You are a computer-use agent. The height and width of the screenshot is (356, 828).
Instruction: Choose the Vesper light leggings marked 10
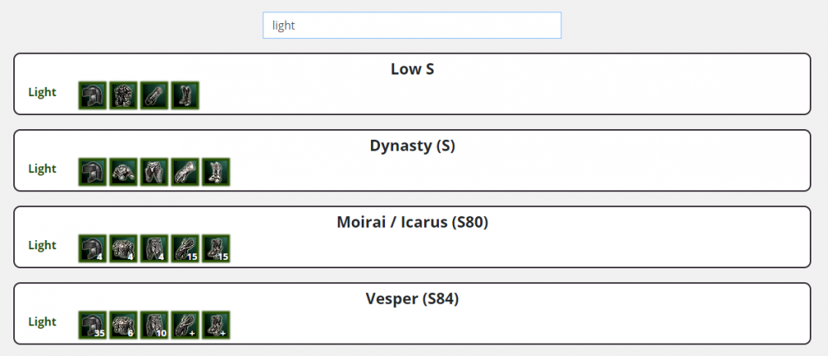(154, 325)
